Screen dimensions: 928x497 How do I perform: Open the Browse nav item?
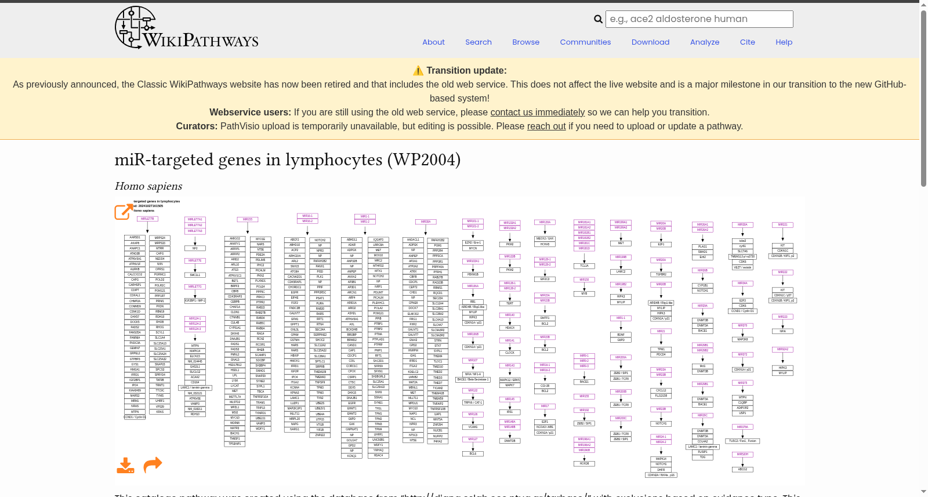(x=526, y=42)
